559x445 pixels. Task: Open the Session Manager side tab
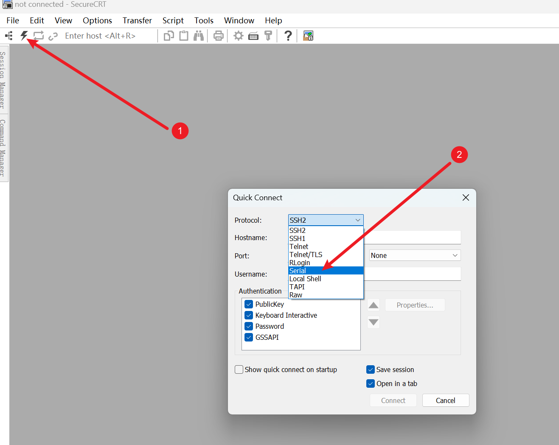[x=3, y=79]
